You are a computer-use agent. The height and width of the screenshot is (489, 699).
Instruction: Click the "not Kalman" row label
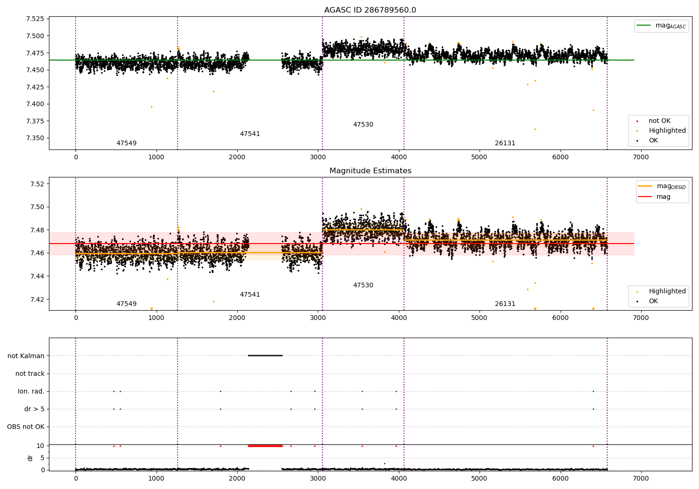point(26,356)
